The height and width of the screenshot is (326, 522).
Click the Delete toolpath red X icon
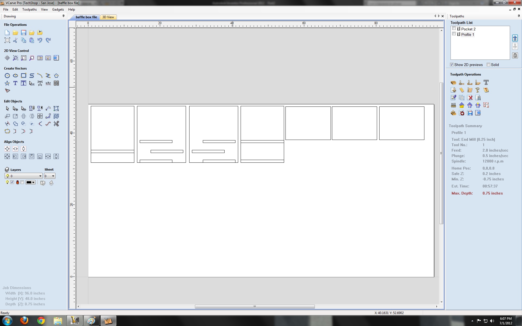click(470, 98)
